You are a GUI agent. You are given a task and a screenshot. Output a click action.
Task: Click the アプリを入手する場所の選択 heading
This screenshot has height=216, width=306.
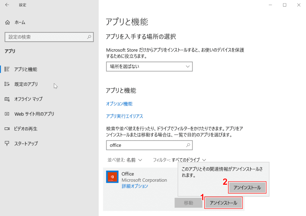pos(141,36)
